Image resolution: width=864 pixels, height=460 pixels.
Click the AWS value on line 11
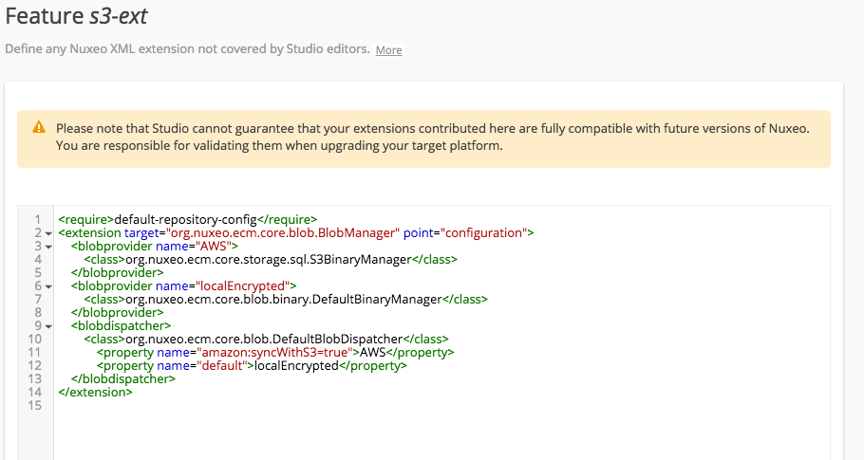click(372, 352)
